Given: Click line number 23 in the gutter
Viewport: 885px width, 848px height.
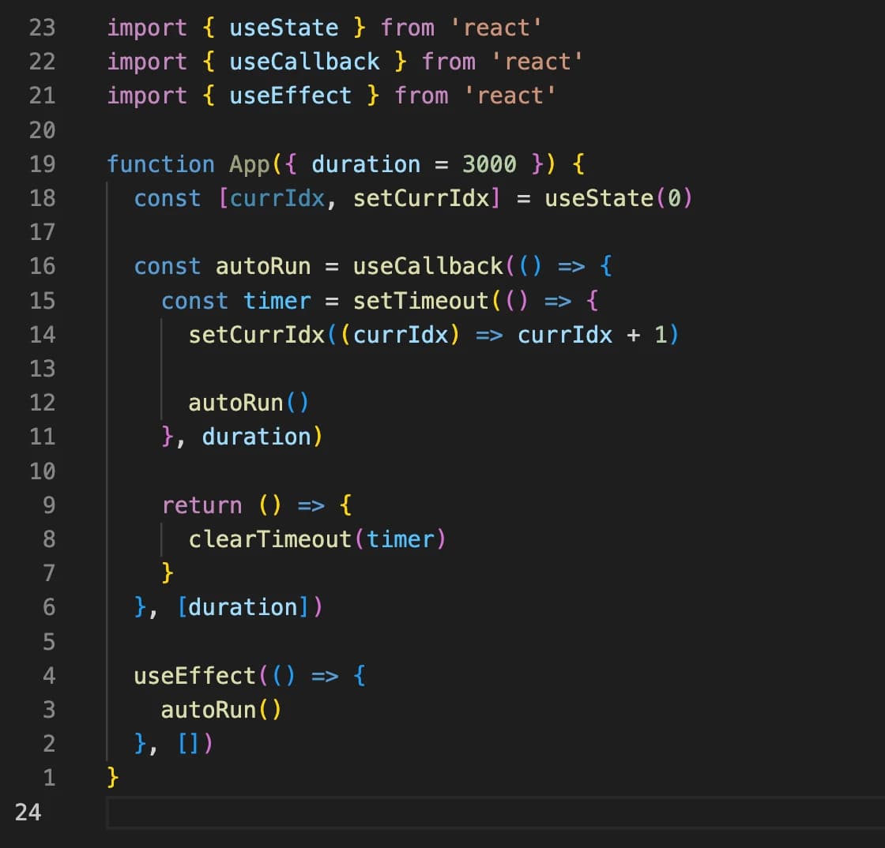Looking at the screenshot, I should click(x=42, y=28).
